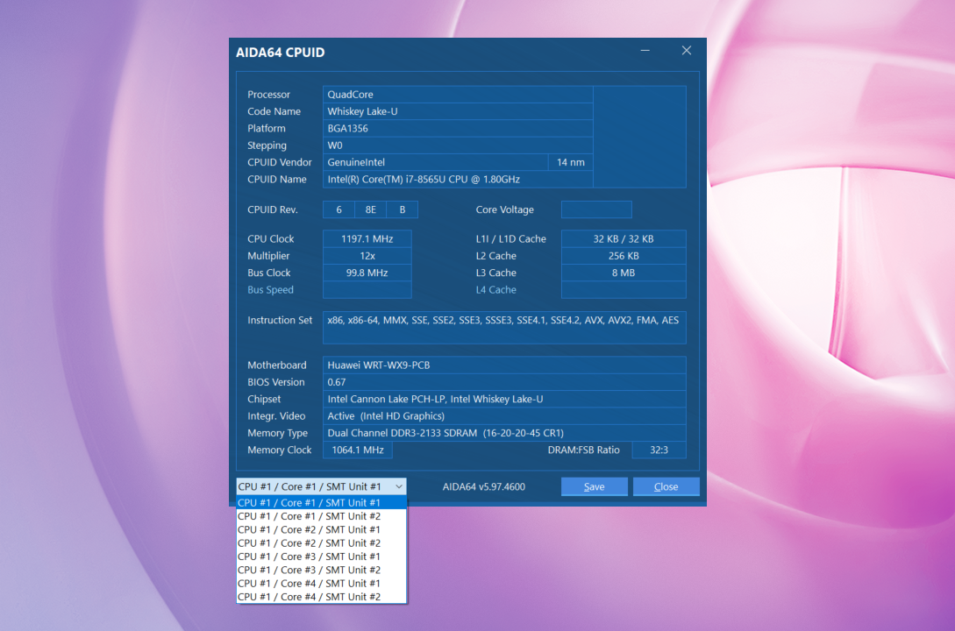The height and width of the screenshot is (631, 955).
Task: Click the L3 Cache value 8 MB
Action: pos(624,273)
